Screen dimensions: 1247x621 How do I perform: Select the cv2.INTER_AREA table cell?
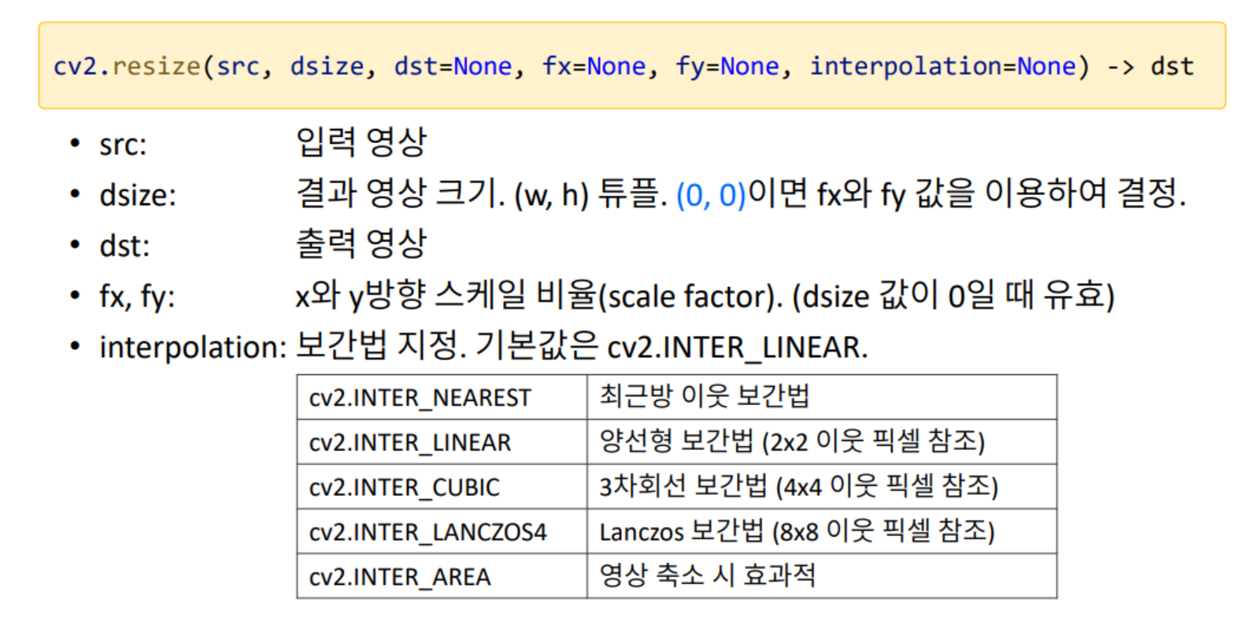pyautogui.click(x=442, y=576)
